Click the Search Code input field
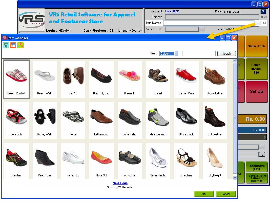This screenshot has width=270, height=203. coord(182,29)
